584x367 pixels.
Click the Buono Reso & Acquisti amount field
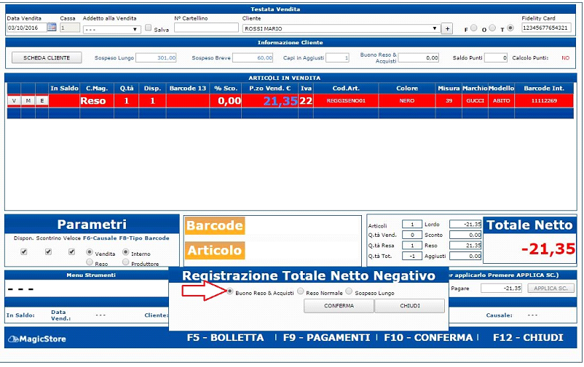pyautogui.click(x=419, y=57)
